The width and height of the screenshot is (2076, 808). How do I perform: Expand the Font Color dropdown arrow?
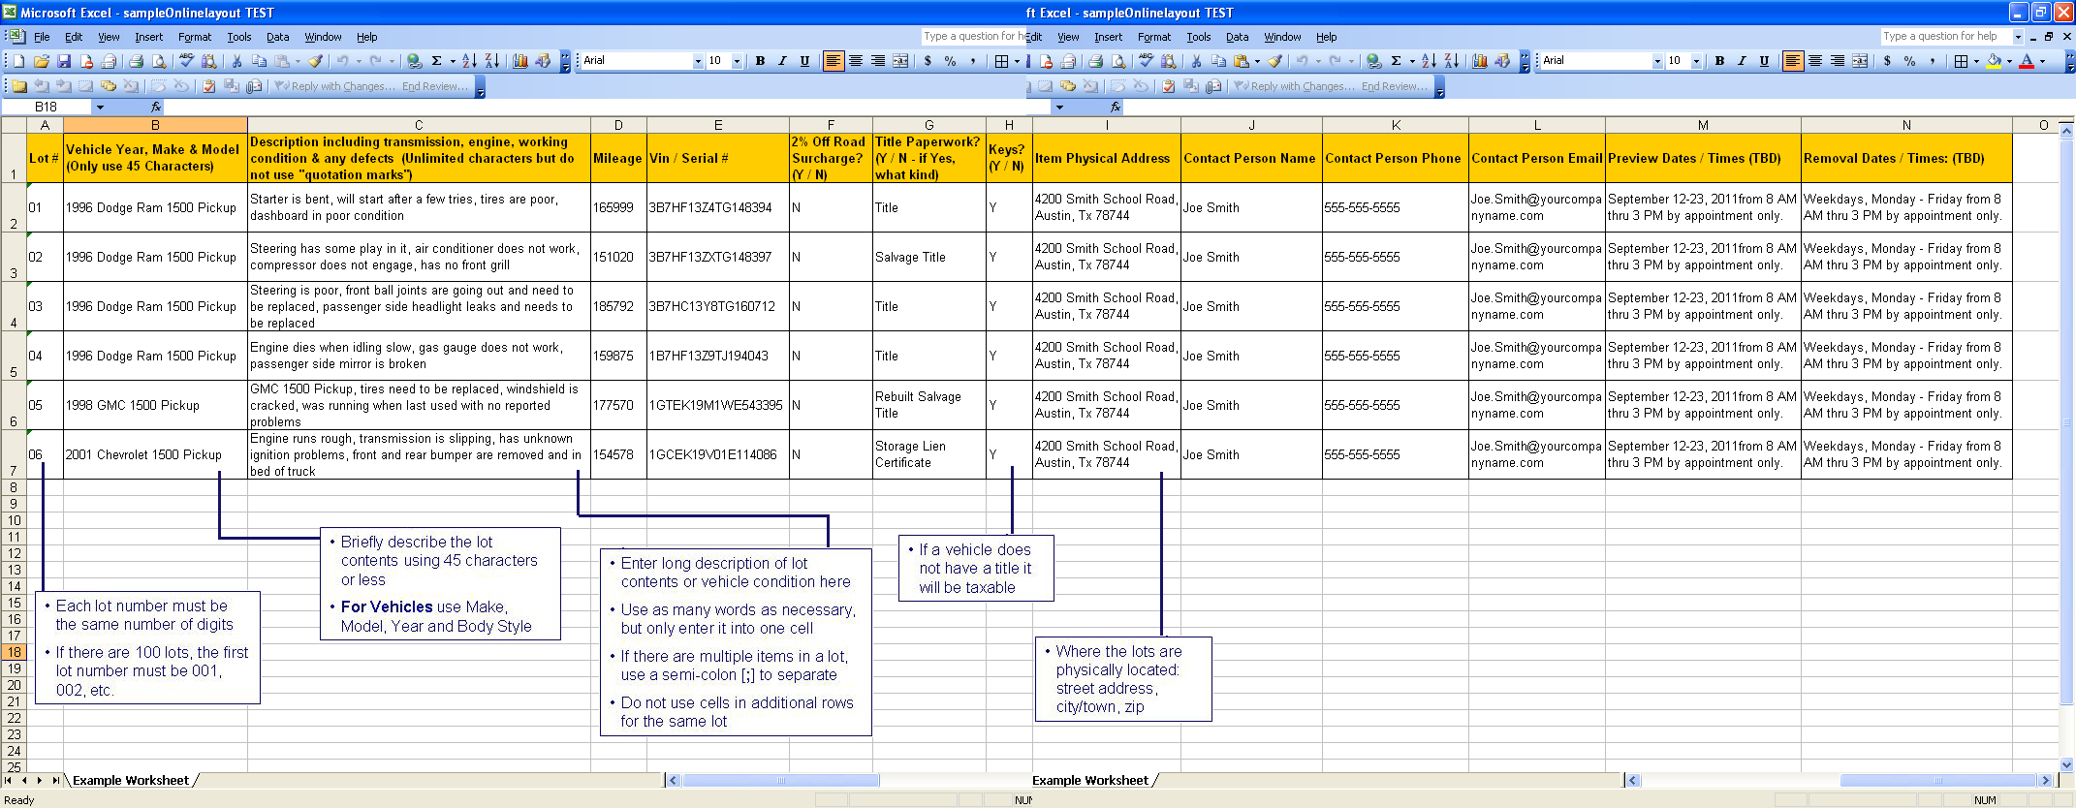(2042, 61)
